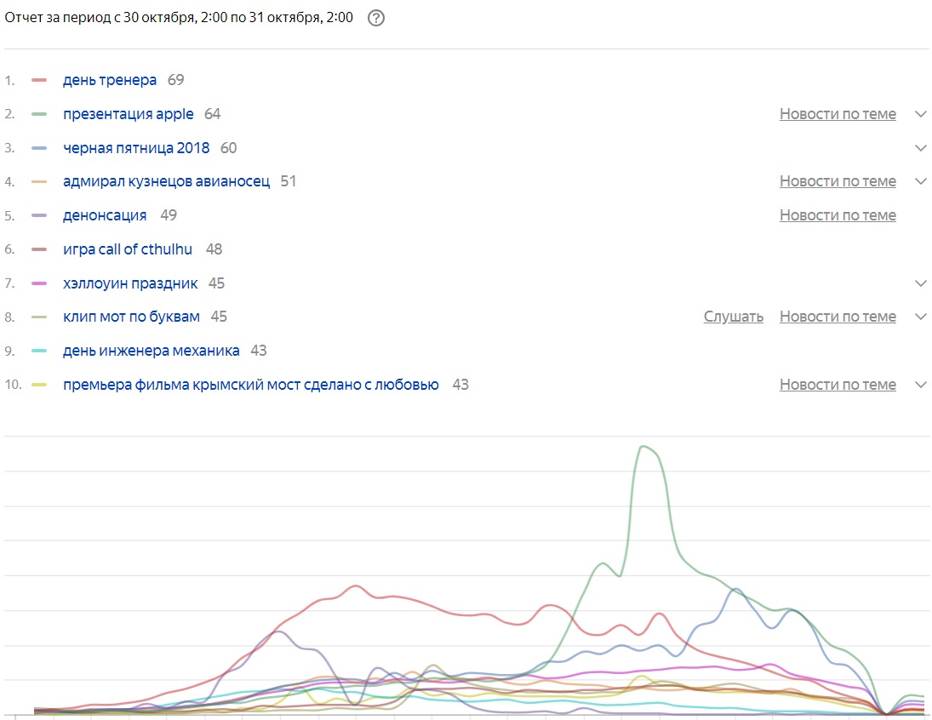932x720 pixels.
Task: Click the green peak on the chart
Action: [643, 447]
